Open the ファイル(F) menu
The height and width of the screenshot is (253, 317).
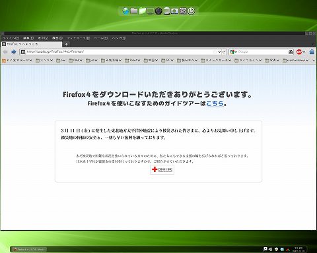[11, 38]
